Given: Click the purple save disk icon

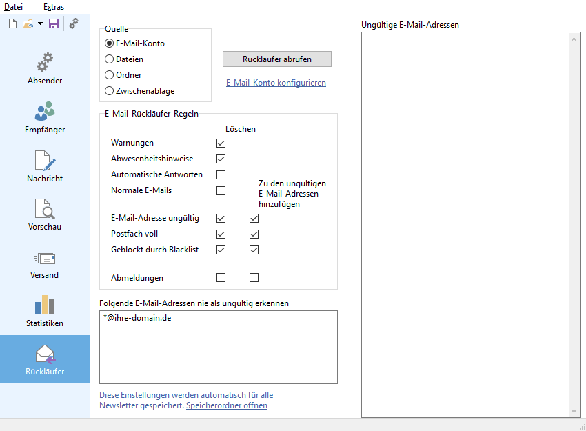Looking at the screenshot, I should tap(54, 23).
